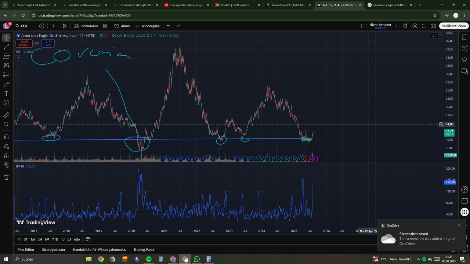Delete drawings with the trash icon

click(6, 177)
